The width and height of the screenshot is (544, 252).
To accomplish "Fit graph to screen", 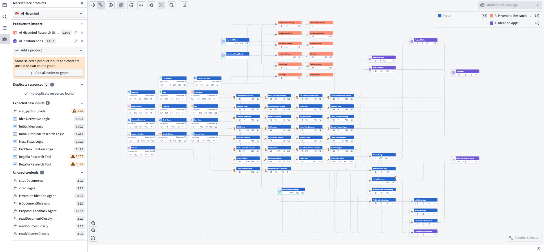I will (93, 238).
